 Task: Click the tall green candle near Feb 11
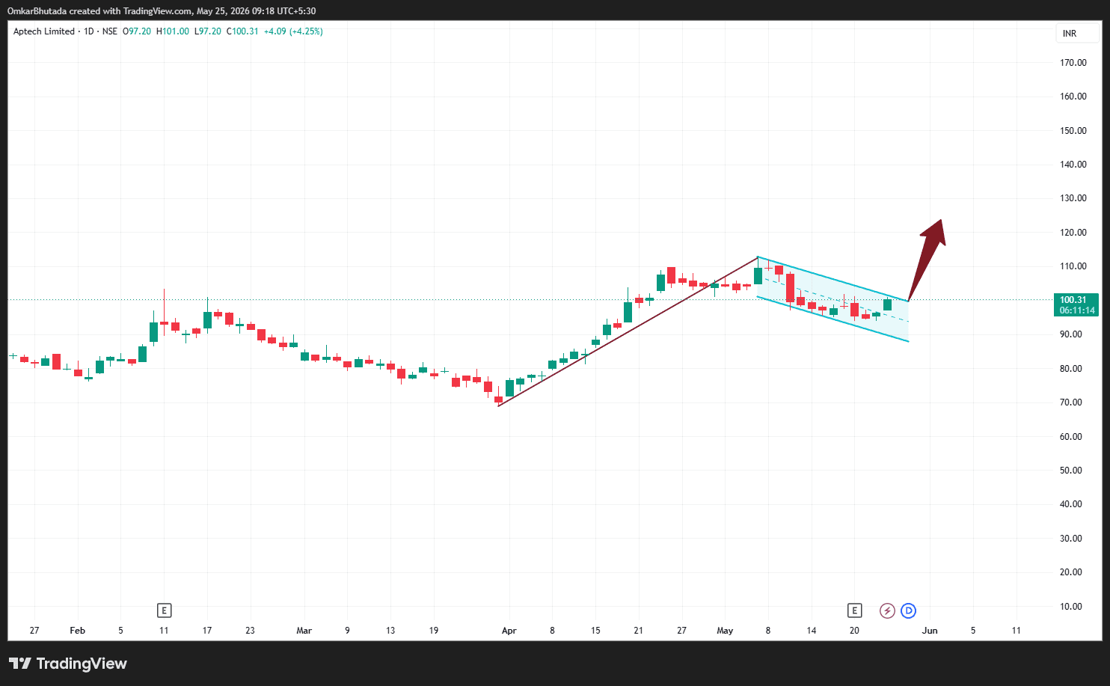tap(153, 332)
